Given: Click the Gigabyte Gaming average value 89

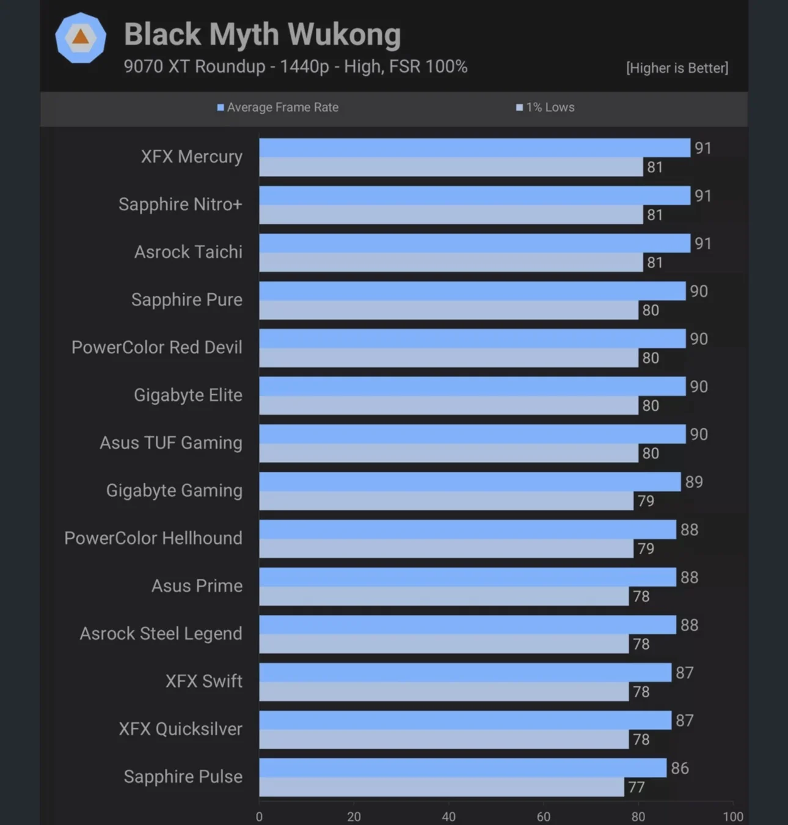Looking at the screenshot, I should (x=694, y=482).
